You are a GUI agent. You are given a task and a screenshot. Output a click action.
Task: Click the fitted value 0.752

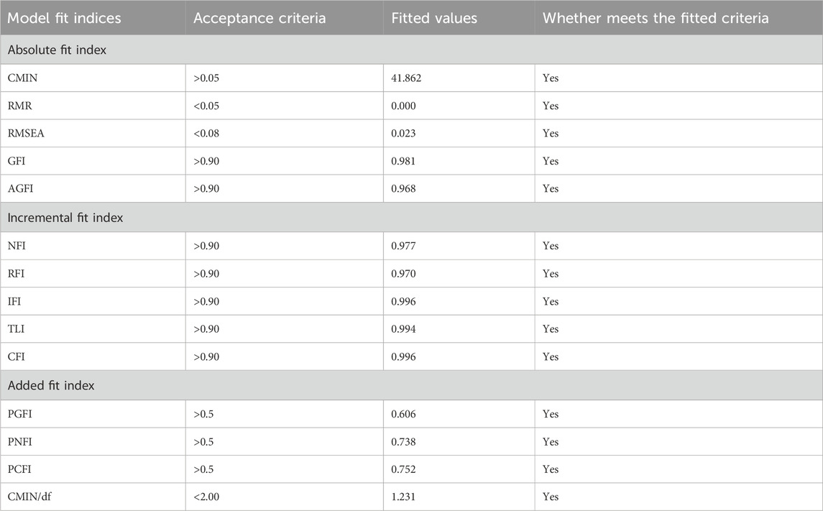(x=404, y=469)
